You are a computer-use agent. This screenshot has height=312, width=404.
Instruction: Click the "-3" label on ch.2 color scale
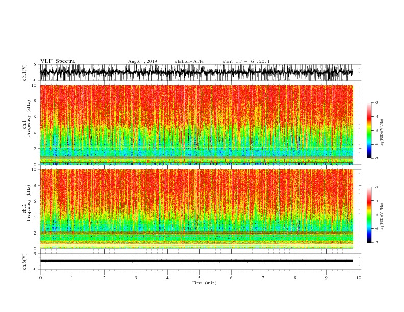coord(376,187)
